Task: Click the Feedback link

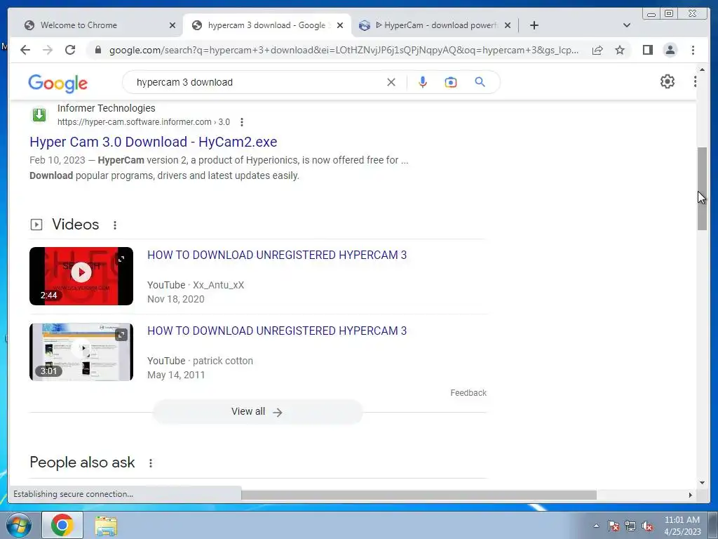Action: pyautogui.click(x=468, y=393)
